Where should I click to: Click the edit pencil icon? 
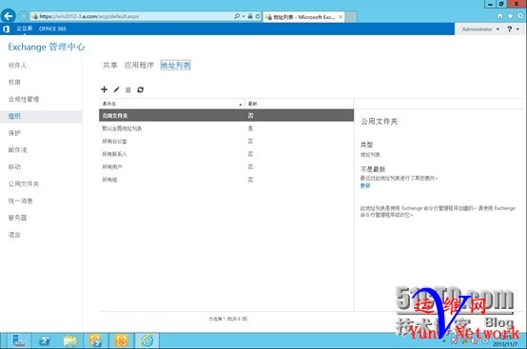tap(116, 89)
